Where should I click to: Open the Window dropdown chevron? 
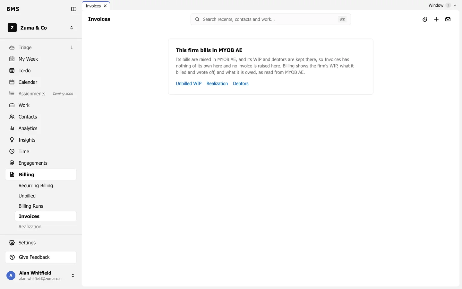(455, 5)
